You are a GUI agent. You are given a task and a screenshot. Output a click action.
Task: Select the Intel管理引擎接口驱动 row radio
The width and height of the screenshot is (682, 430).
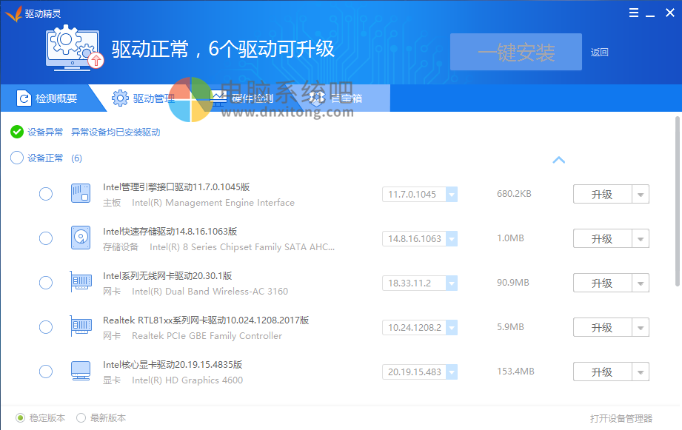[46, 194]
